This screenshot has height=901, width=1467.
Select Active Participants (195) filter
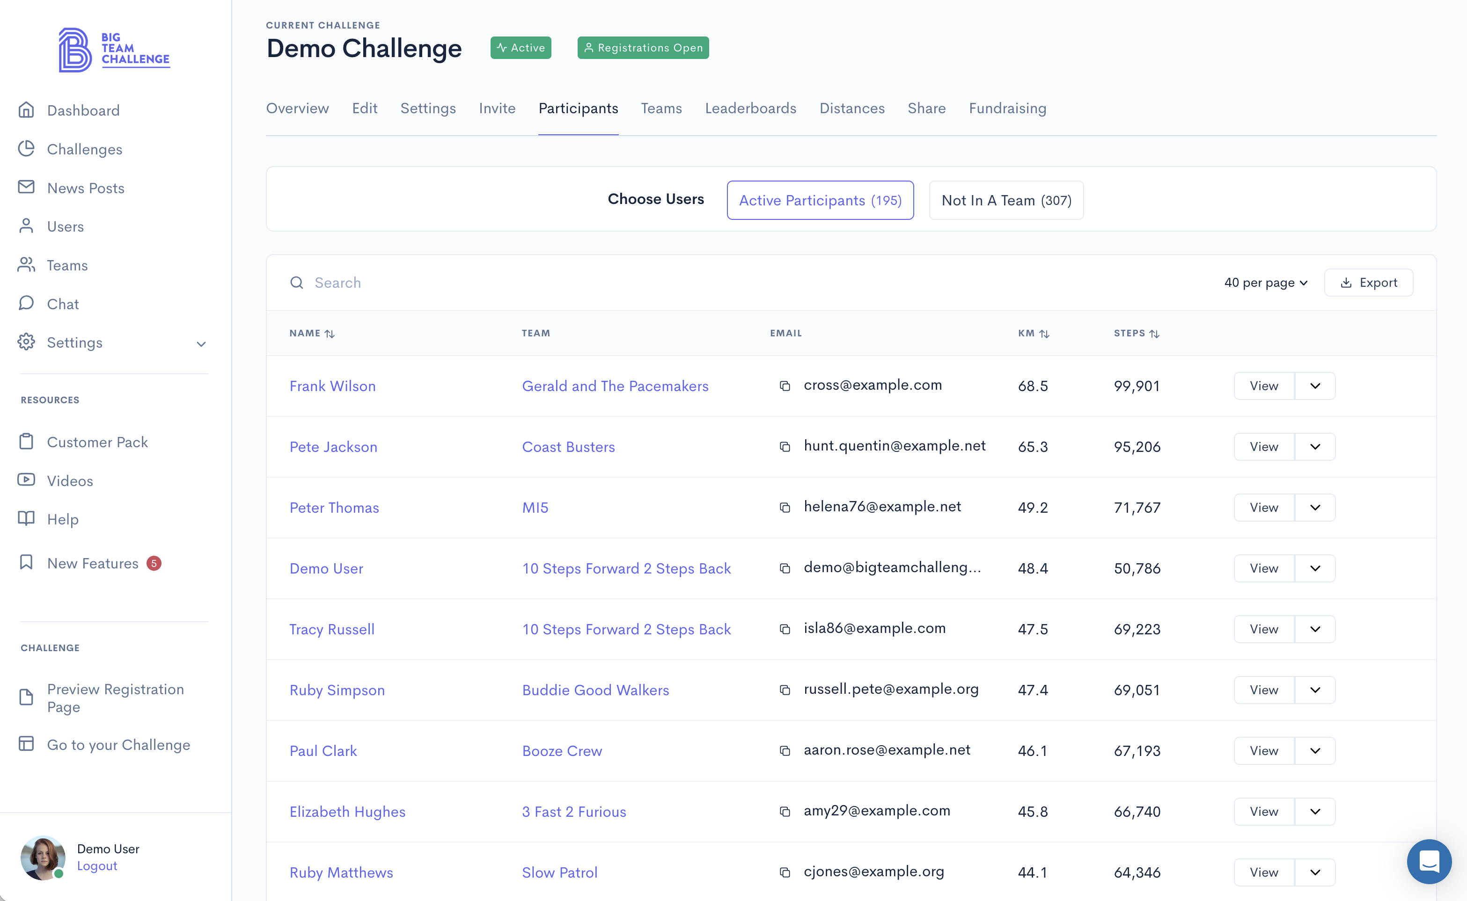pyautogui.click(x=820, y=200)
